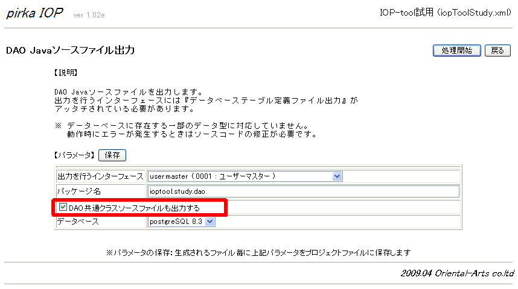
Task: Click the 2009.04 Oriental-Arts co.ltd footer text
Action: pyautogui.click(x=456, y=273)
